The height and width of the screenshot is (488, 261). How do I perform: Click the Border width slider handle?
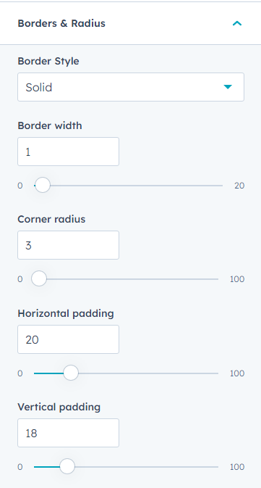click(43, 185)
